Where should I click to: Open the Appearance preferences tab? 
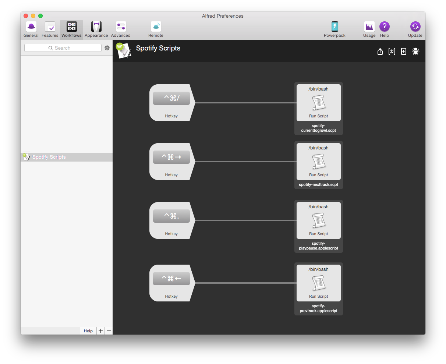[96, 29]
